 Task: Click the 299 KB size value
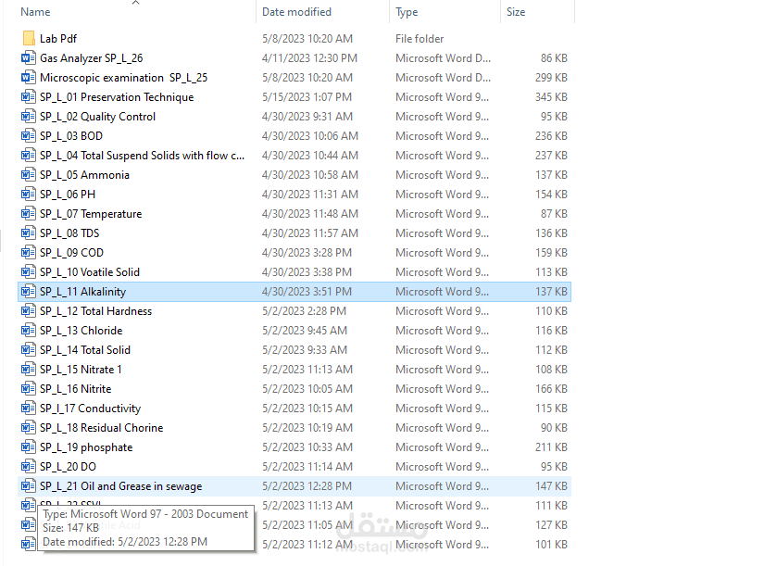click(x=551, y=78)
